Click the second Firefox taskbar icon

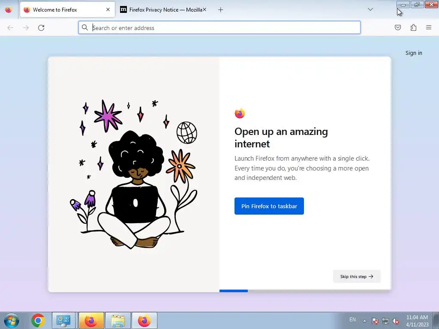pos(144,320)
